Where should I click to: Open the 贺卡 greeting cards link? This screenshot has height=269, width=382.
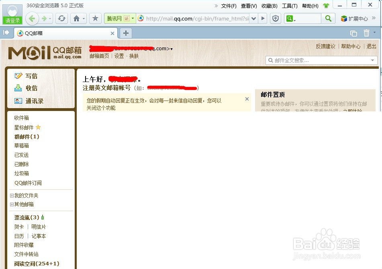pos(19,227)
